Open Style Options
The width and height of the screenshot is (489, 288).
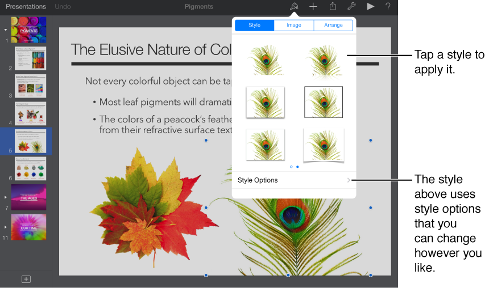[294, 180]
